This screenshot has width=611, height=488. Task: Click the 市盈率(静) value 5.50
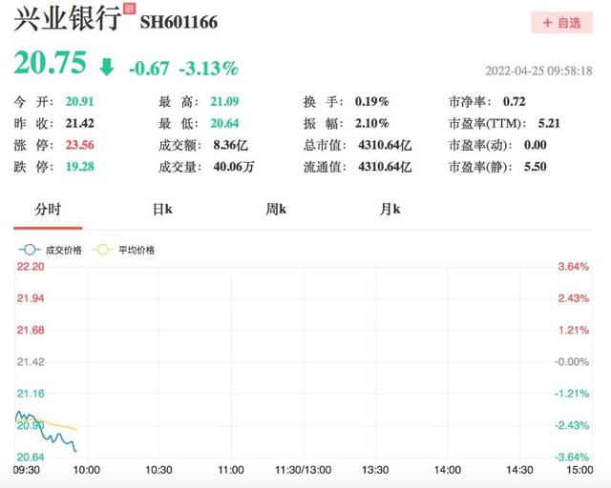tap(535, 167)
